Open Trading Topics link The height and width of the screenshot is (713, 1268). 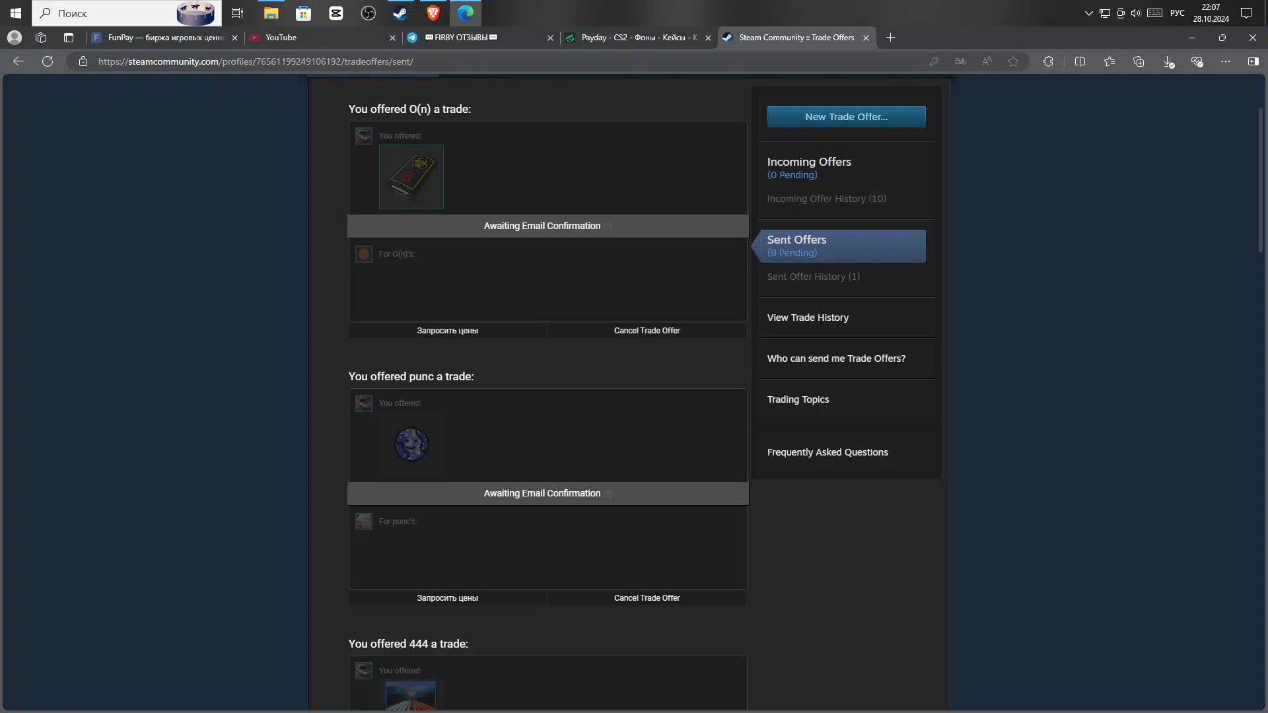pos(798,399)
